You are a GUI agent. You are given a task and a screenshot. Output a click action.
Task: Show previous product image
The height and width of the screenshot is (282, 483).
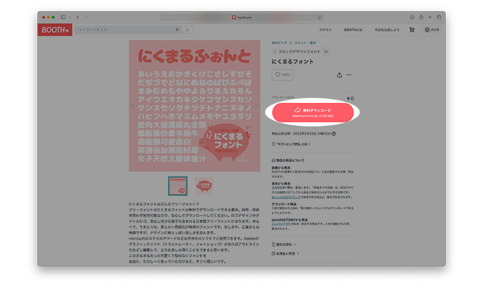[133, 106]
